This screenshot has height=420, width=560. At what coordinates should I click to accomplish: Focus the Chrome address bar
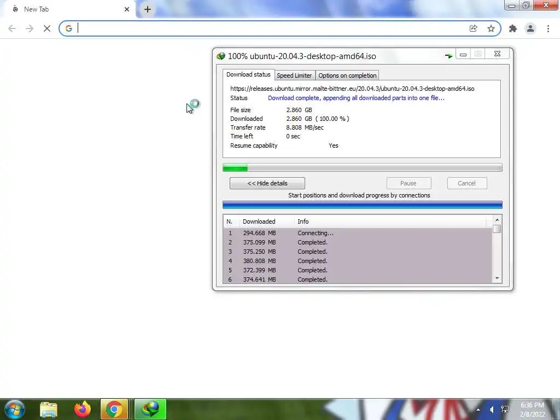tap(271, 28)
